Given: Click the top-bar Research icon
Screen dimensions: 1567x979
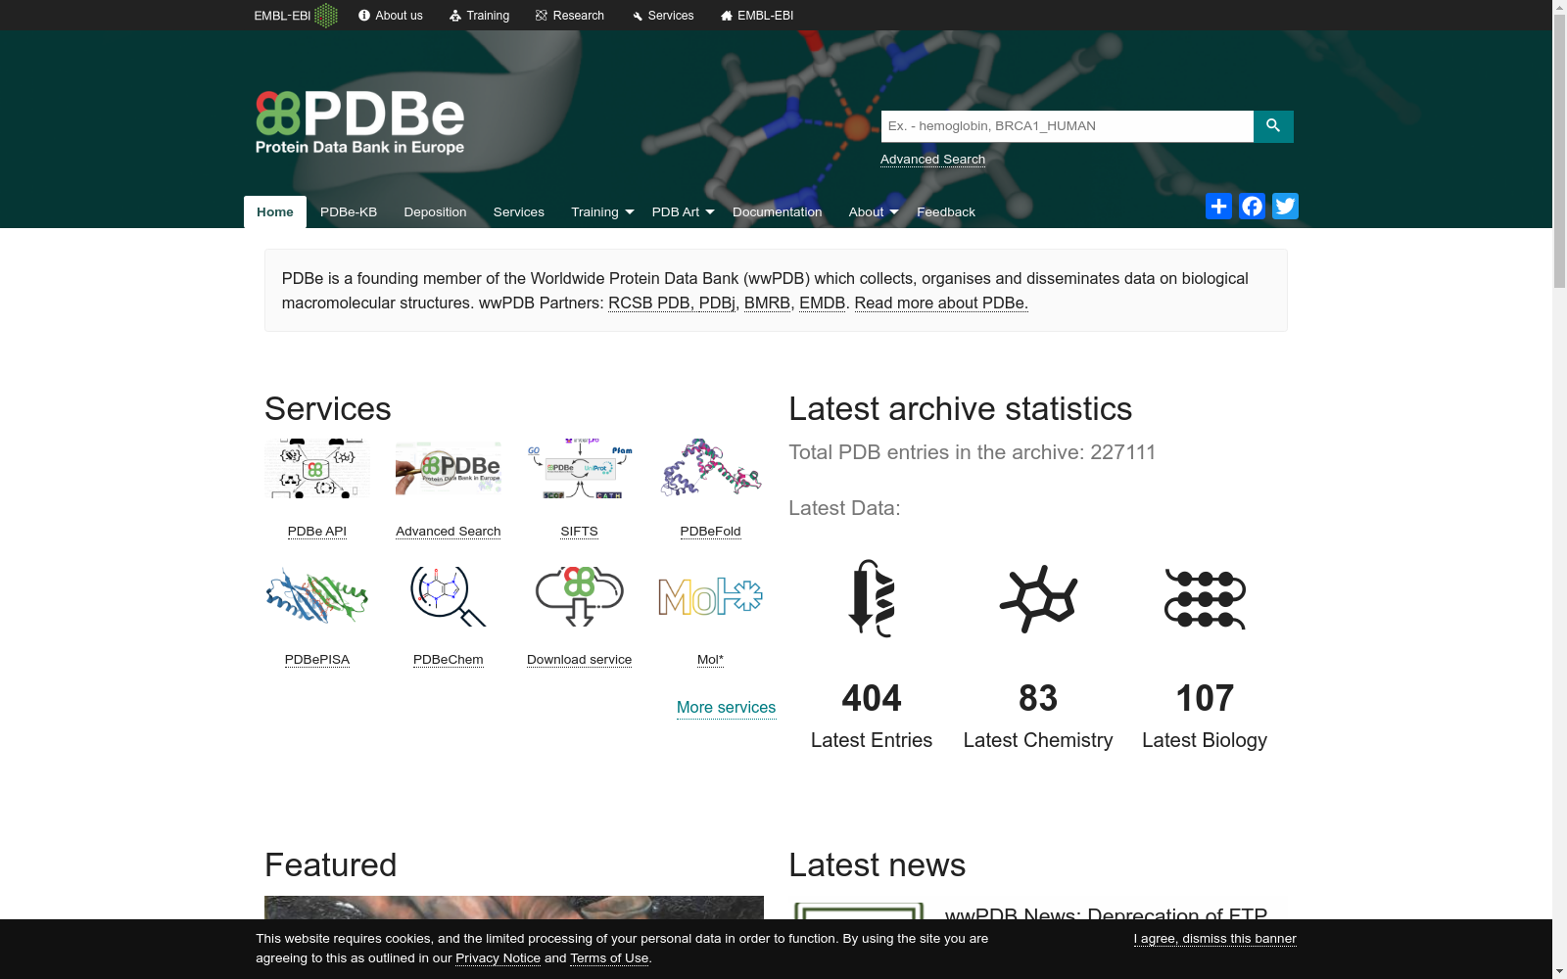Looking at the screenshot, I should pos(542,16).
